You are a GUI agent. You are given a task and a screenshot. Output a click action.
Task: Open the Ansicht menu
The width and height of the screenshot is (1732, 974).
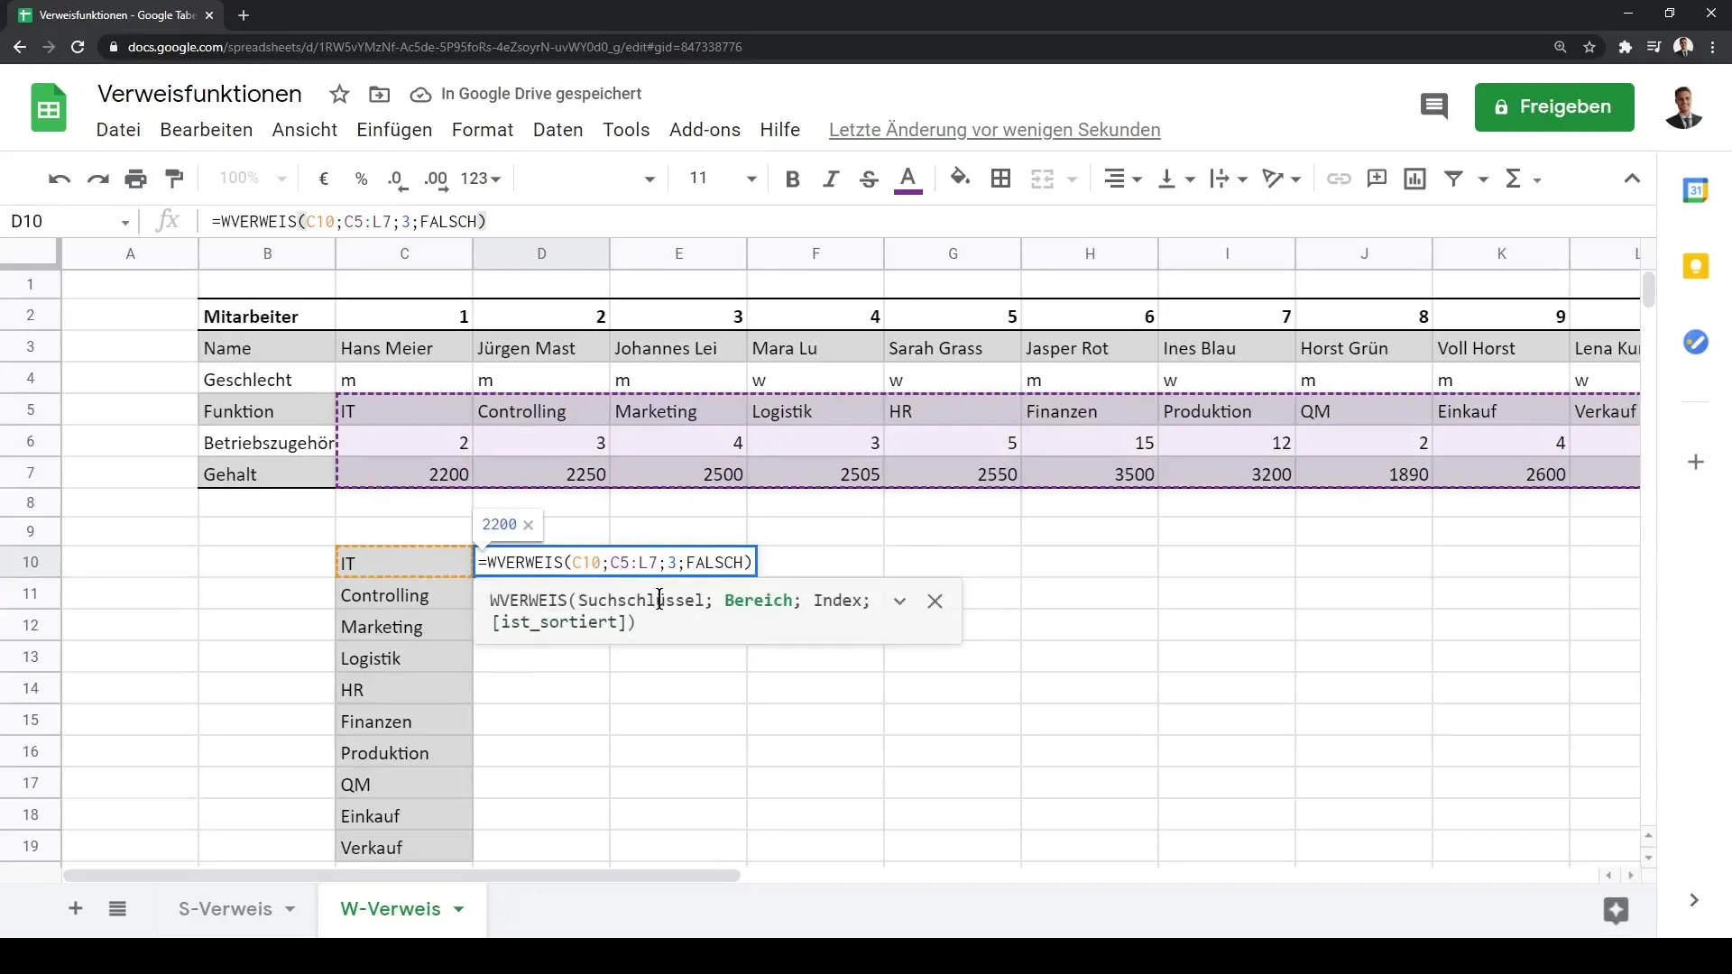pos(305,130)
